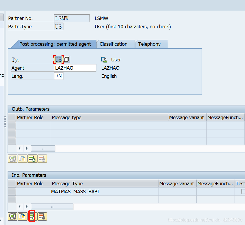245x225 pixels.
Task: Click Partner Role cell of MATMAS_MASS_BAPI row
Action: coord(34,191)
